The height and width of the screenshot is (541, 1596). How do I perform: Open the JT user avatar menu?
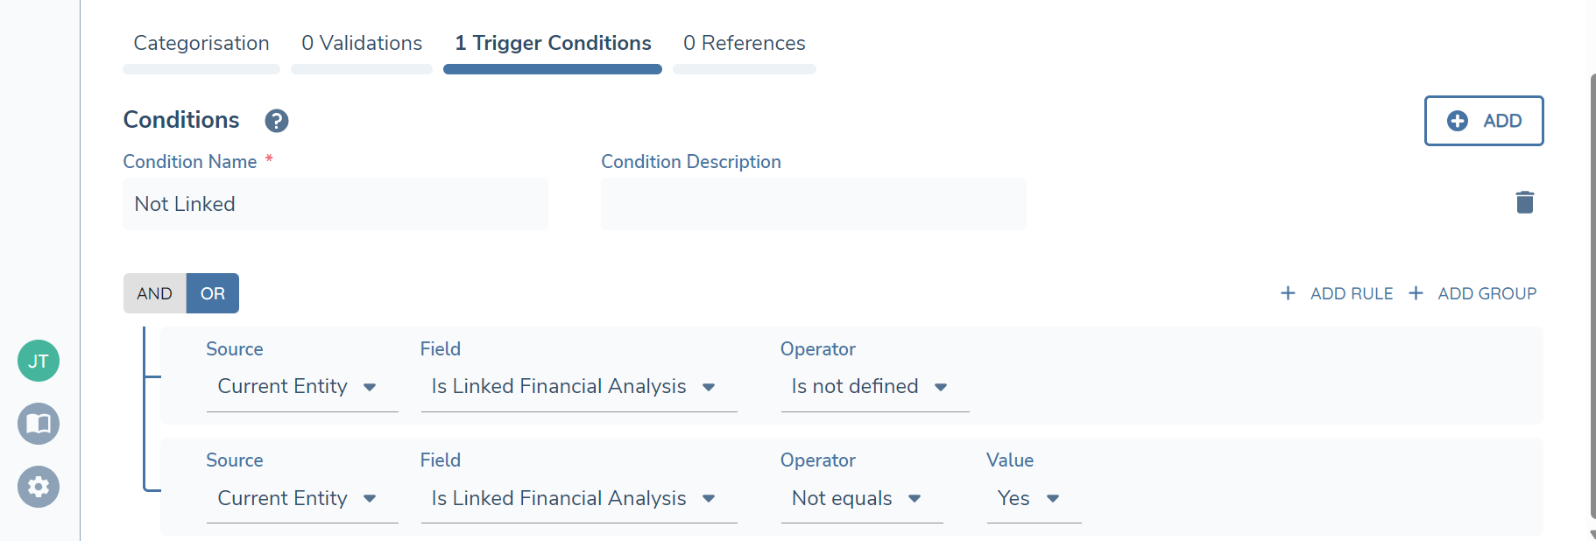39,361
